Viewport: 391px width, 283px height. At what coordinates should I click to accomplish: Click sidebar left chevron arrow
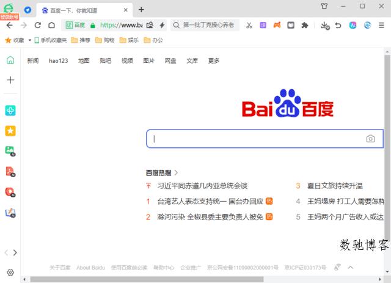tap(6, 252)
